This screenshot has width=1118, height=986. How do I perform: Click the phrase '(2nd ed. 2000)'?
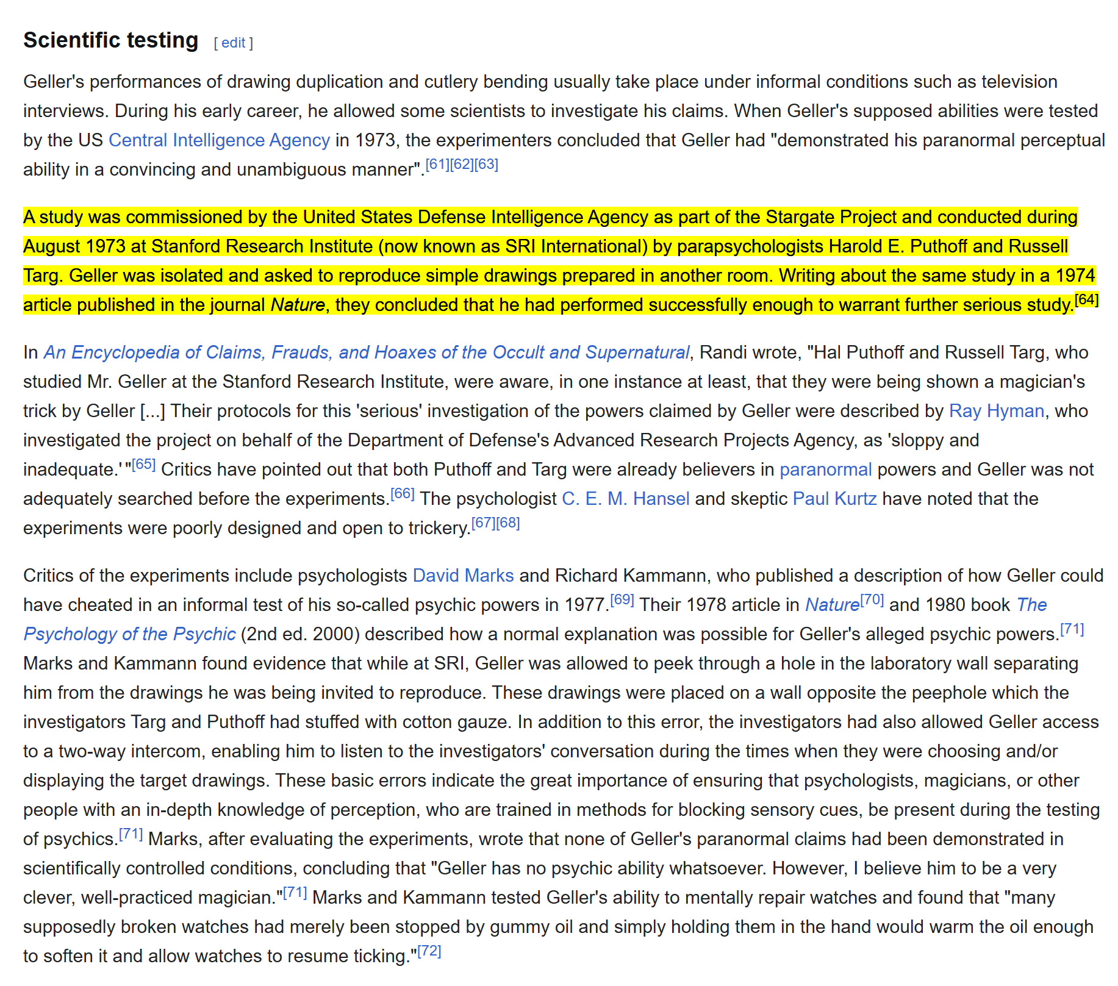[x=300, y=634]
